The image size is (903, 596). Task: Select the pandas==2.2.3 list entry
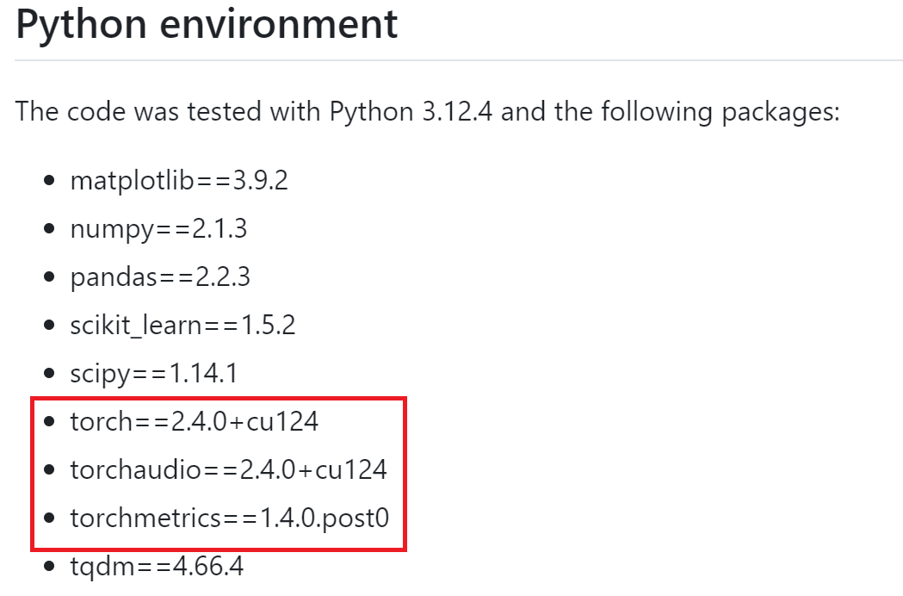[160, 277]
